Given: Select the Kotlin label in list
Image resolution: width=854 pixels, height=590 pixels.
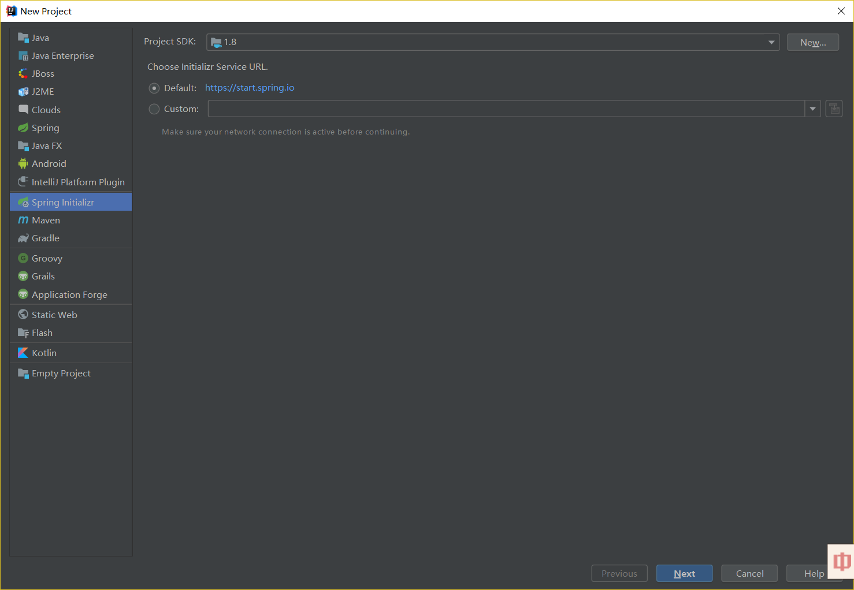Looking at the screenshot, I should point(44,353).
